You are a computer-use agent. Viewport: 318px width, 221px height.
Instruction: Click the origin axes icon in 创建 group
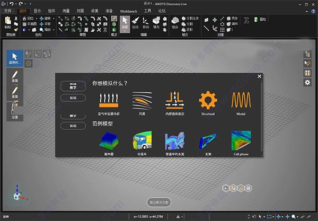tap(215, 29)
